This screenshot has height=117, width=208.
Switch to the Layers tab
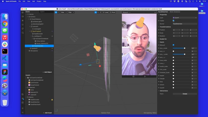click(42, 12)
